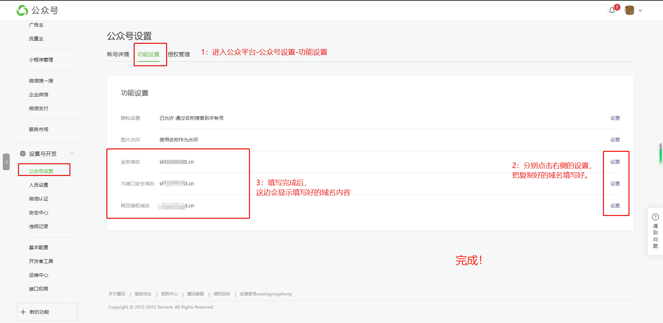Click 设置 link for 业务域名
663x323 pixels.
point(615,162)
